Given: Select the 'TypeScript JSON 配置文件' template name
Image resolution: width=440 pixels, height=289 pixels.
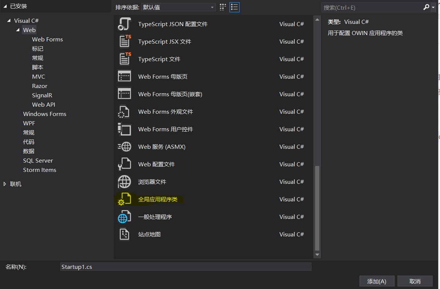Looking at the screenshot, I should click(173, 24).
